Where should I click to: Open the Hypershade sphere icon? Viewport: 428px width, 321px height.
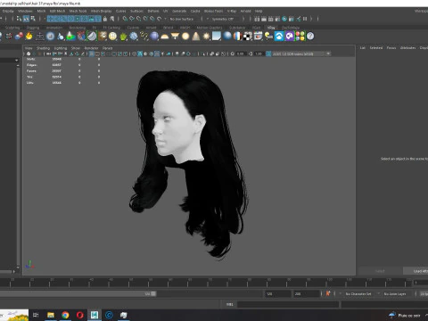pos(284,19)
